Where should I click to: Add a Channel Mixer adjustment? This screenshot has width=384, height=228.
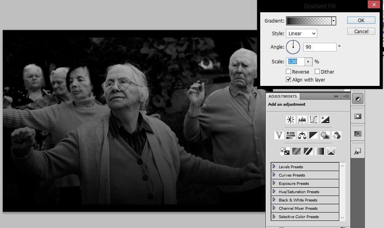pos(337,135)
